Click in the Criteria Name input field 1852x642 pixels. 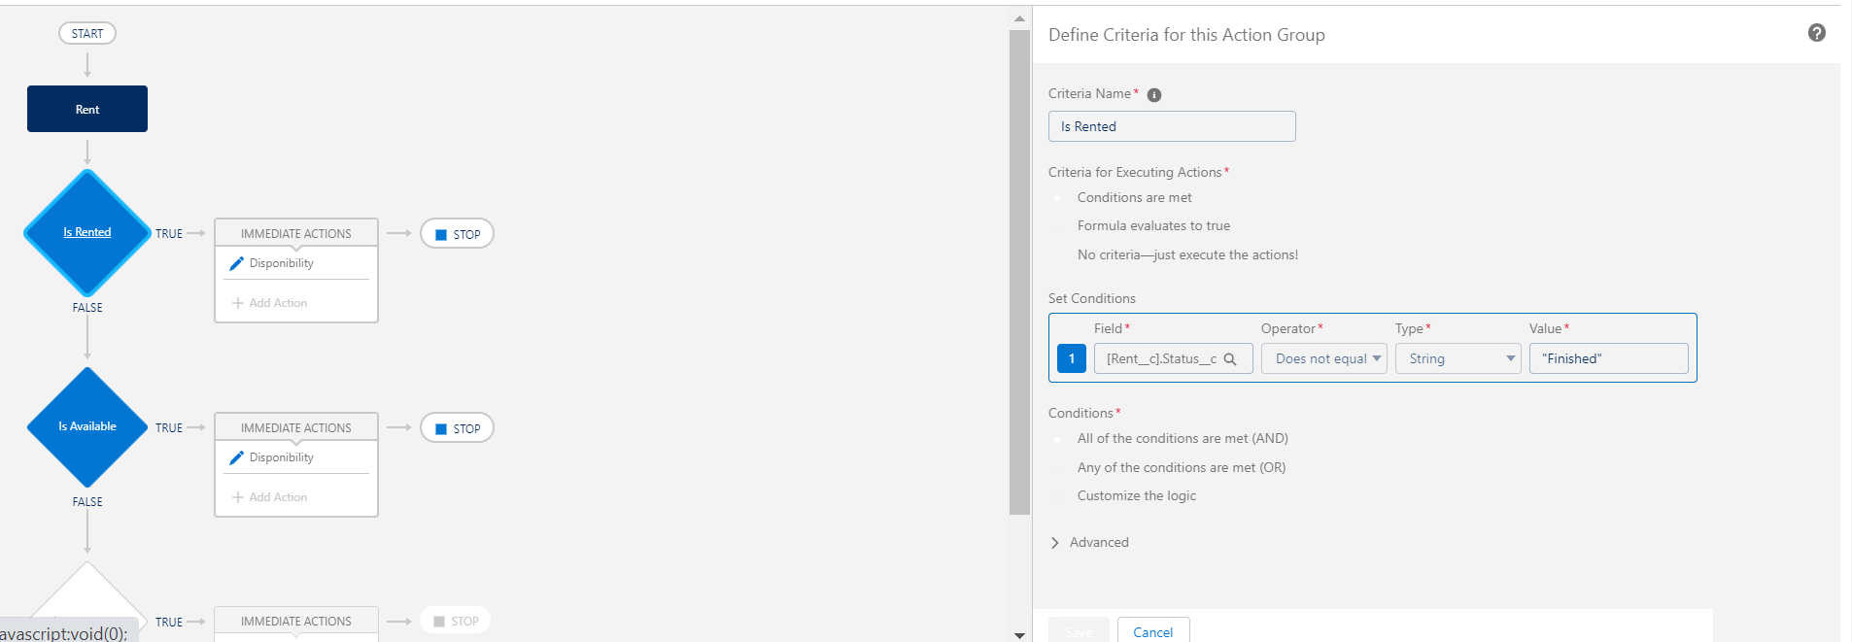(1171, 126)
